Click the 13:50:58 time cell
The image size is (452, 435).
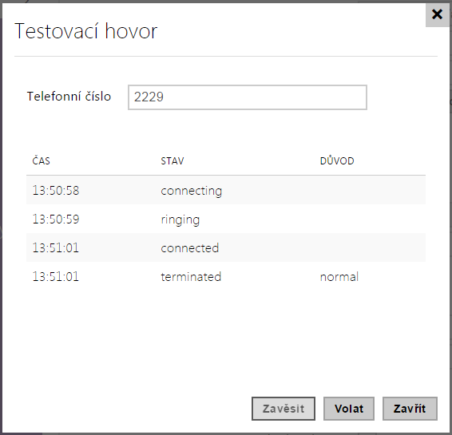[x=56, y=191]
